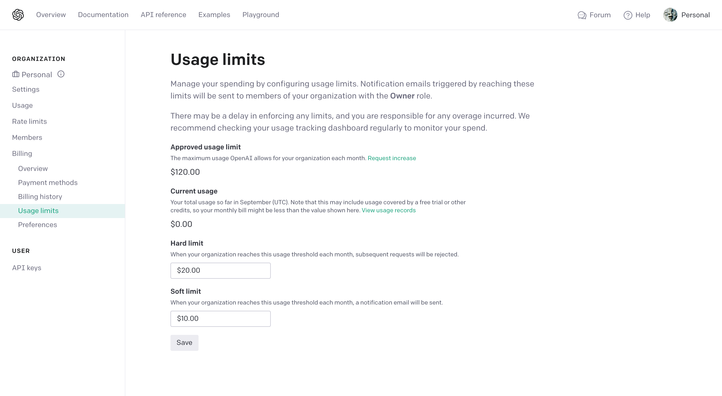Open Rate limits in the sidebar
722x396 pixels.
click(x=29, y=121)
